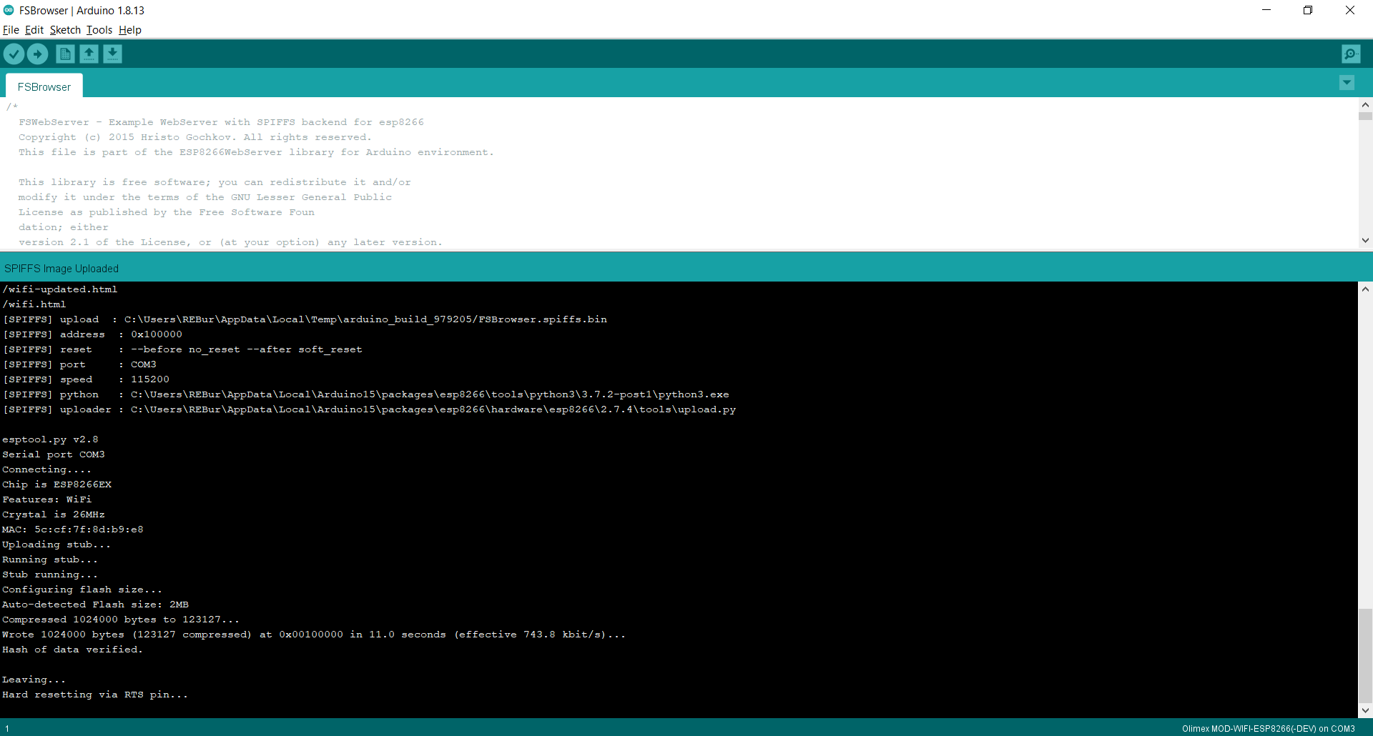1373x736 pixels.
Task: Click the Save sketch down-arrow icon
Action: (x=112, y=54)
